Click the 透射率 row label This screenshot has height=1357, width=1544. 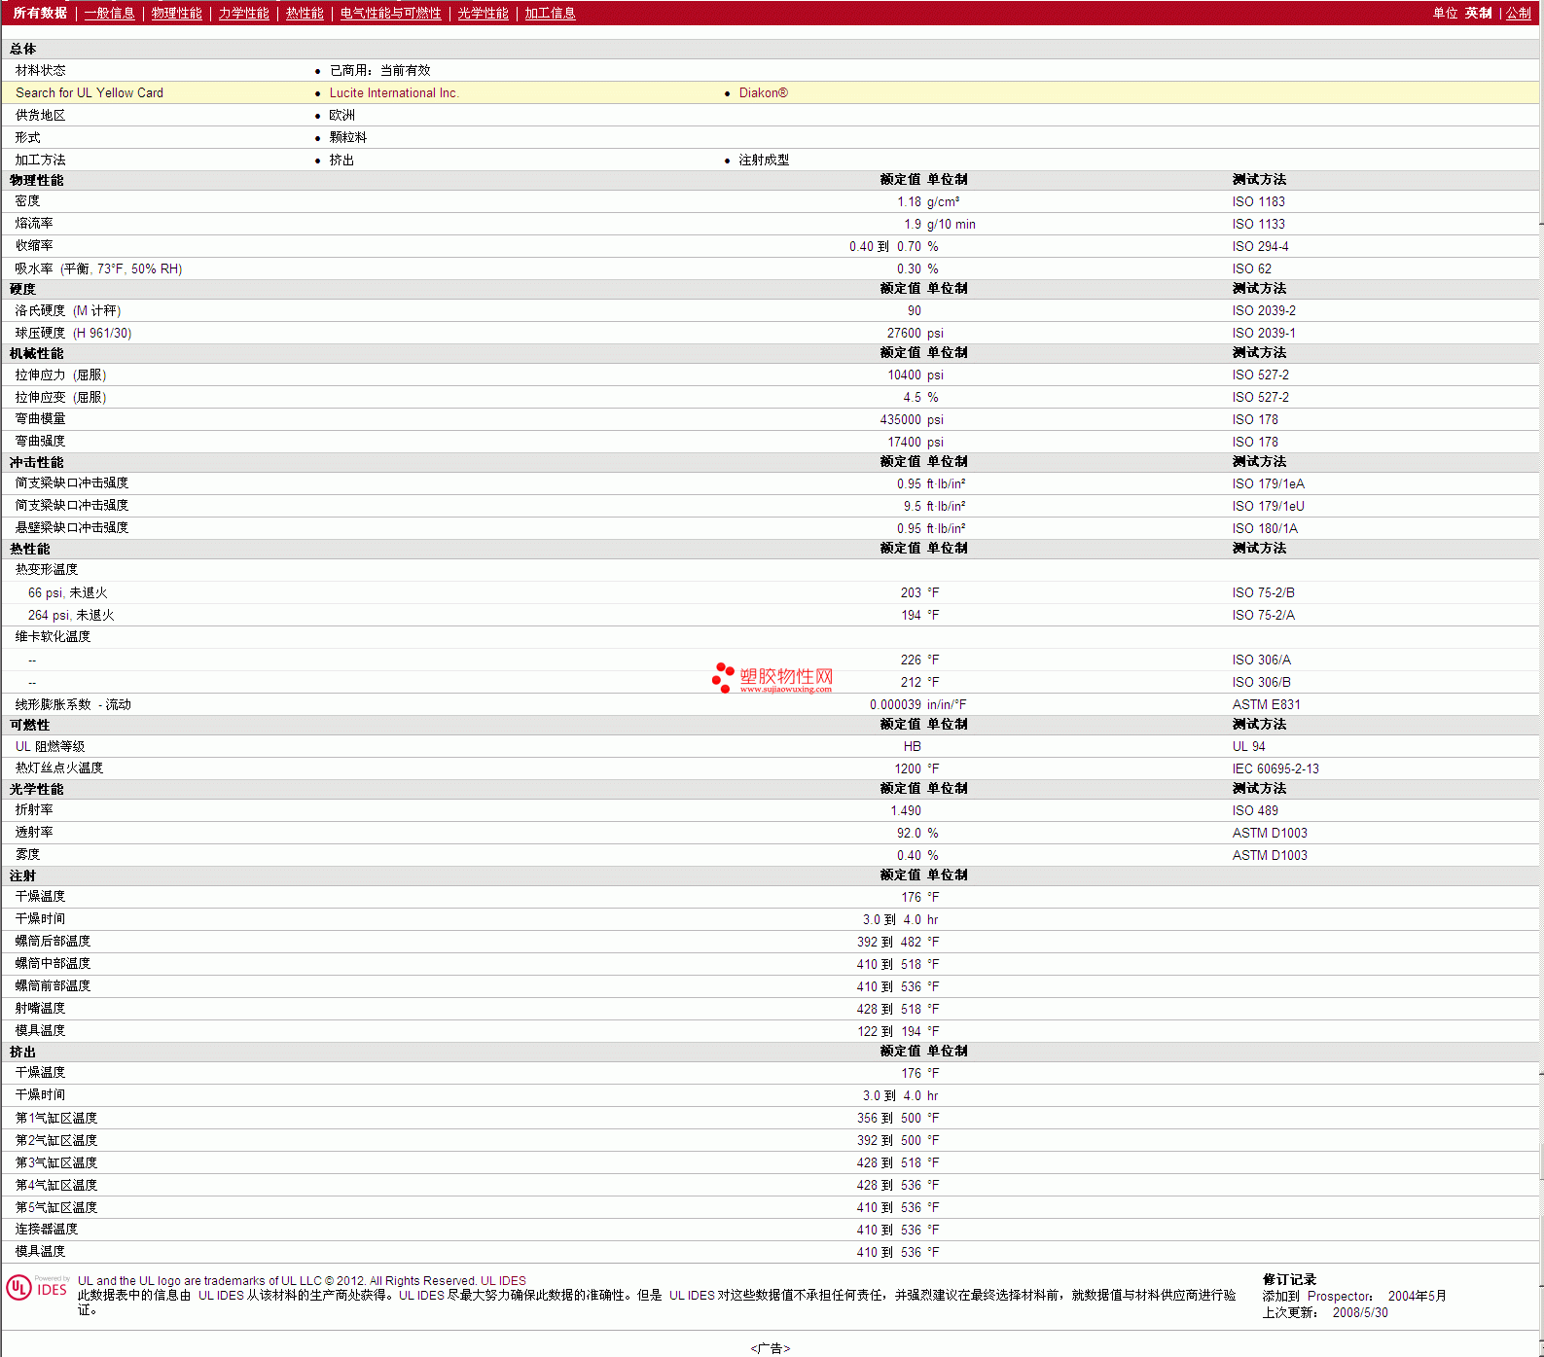34,833
